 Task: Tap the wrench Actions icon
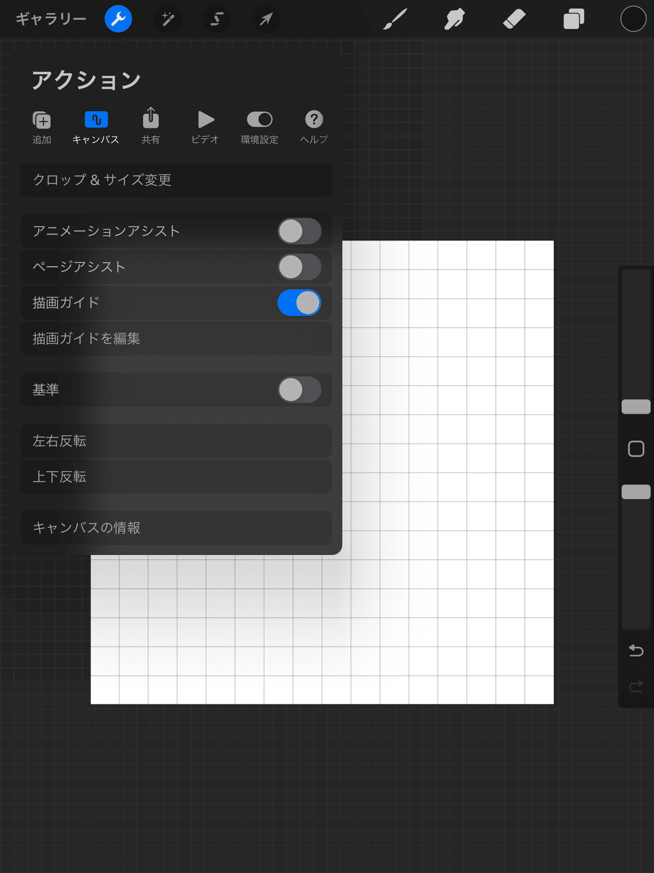pyautogui.click(x=118, y=19)
